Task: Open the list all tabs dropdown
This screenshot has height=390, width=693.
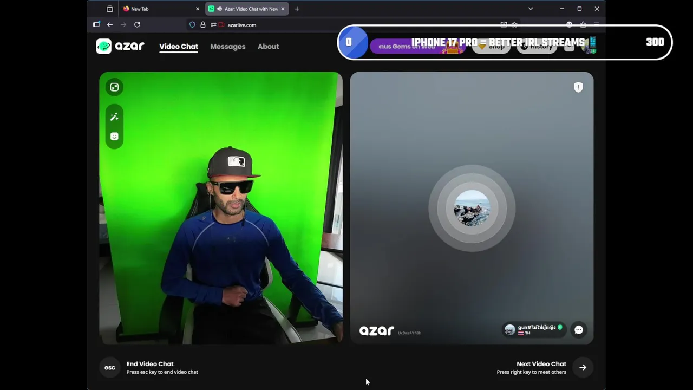Action: click(x=531, y=9)
